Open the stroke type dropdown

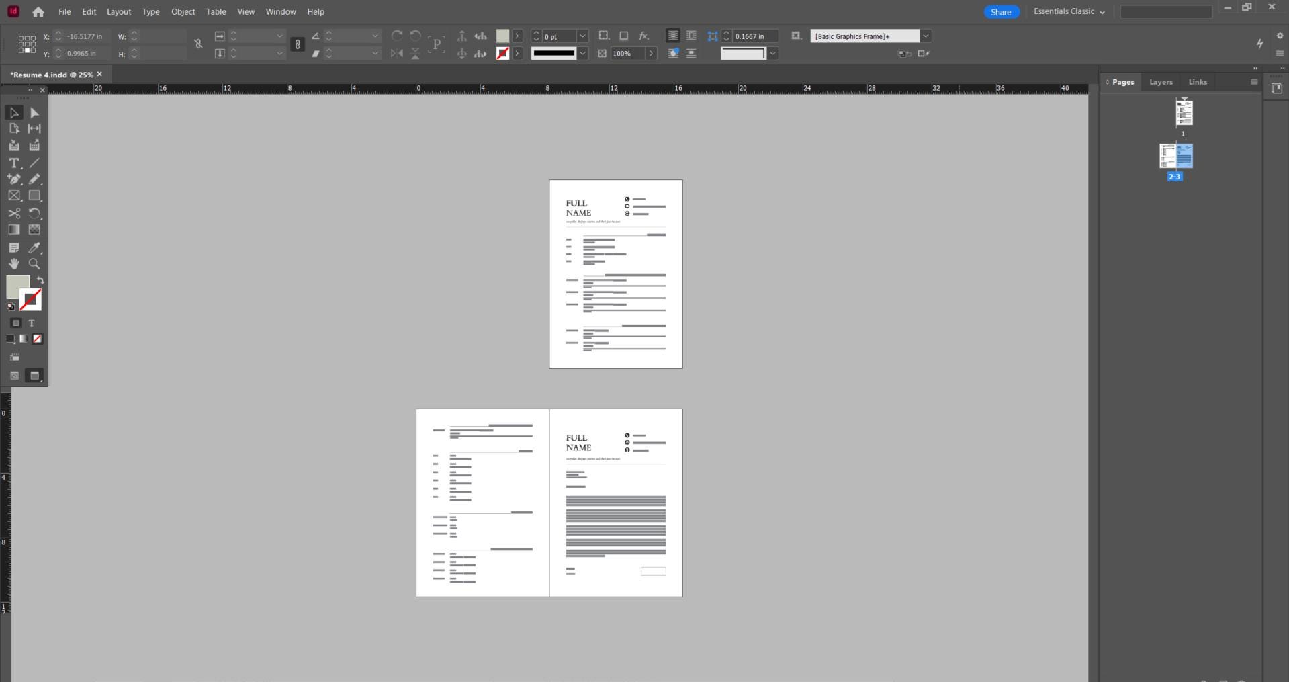(583, 53)
